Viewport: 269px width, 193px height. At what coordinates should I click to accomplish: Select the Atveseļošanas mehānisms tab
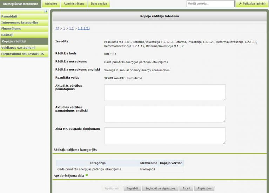[x=20, y=4]
